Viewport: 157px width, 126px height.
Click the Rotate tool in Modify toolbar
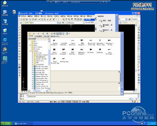click(x=139, y=43)
